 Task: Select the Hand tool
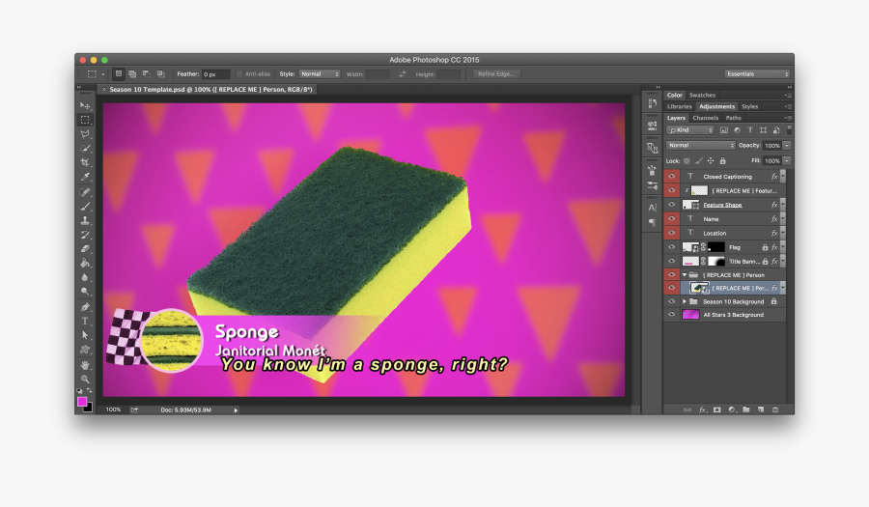tap(85, 364)
